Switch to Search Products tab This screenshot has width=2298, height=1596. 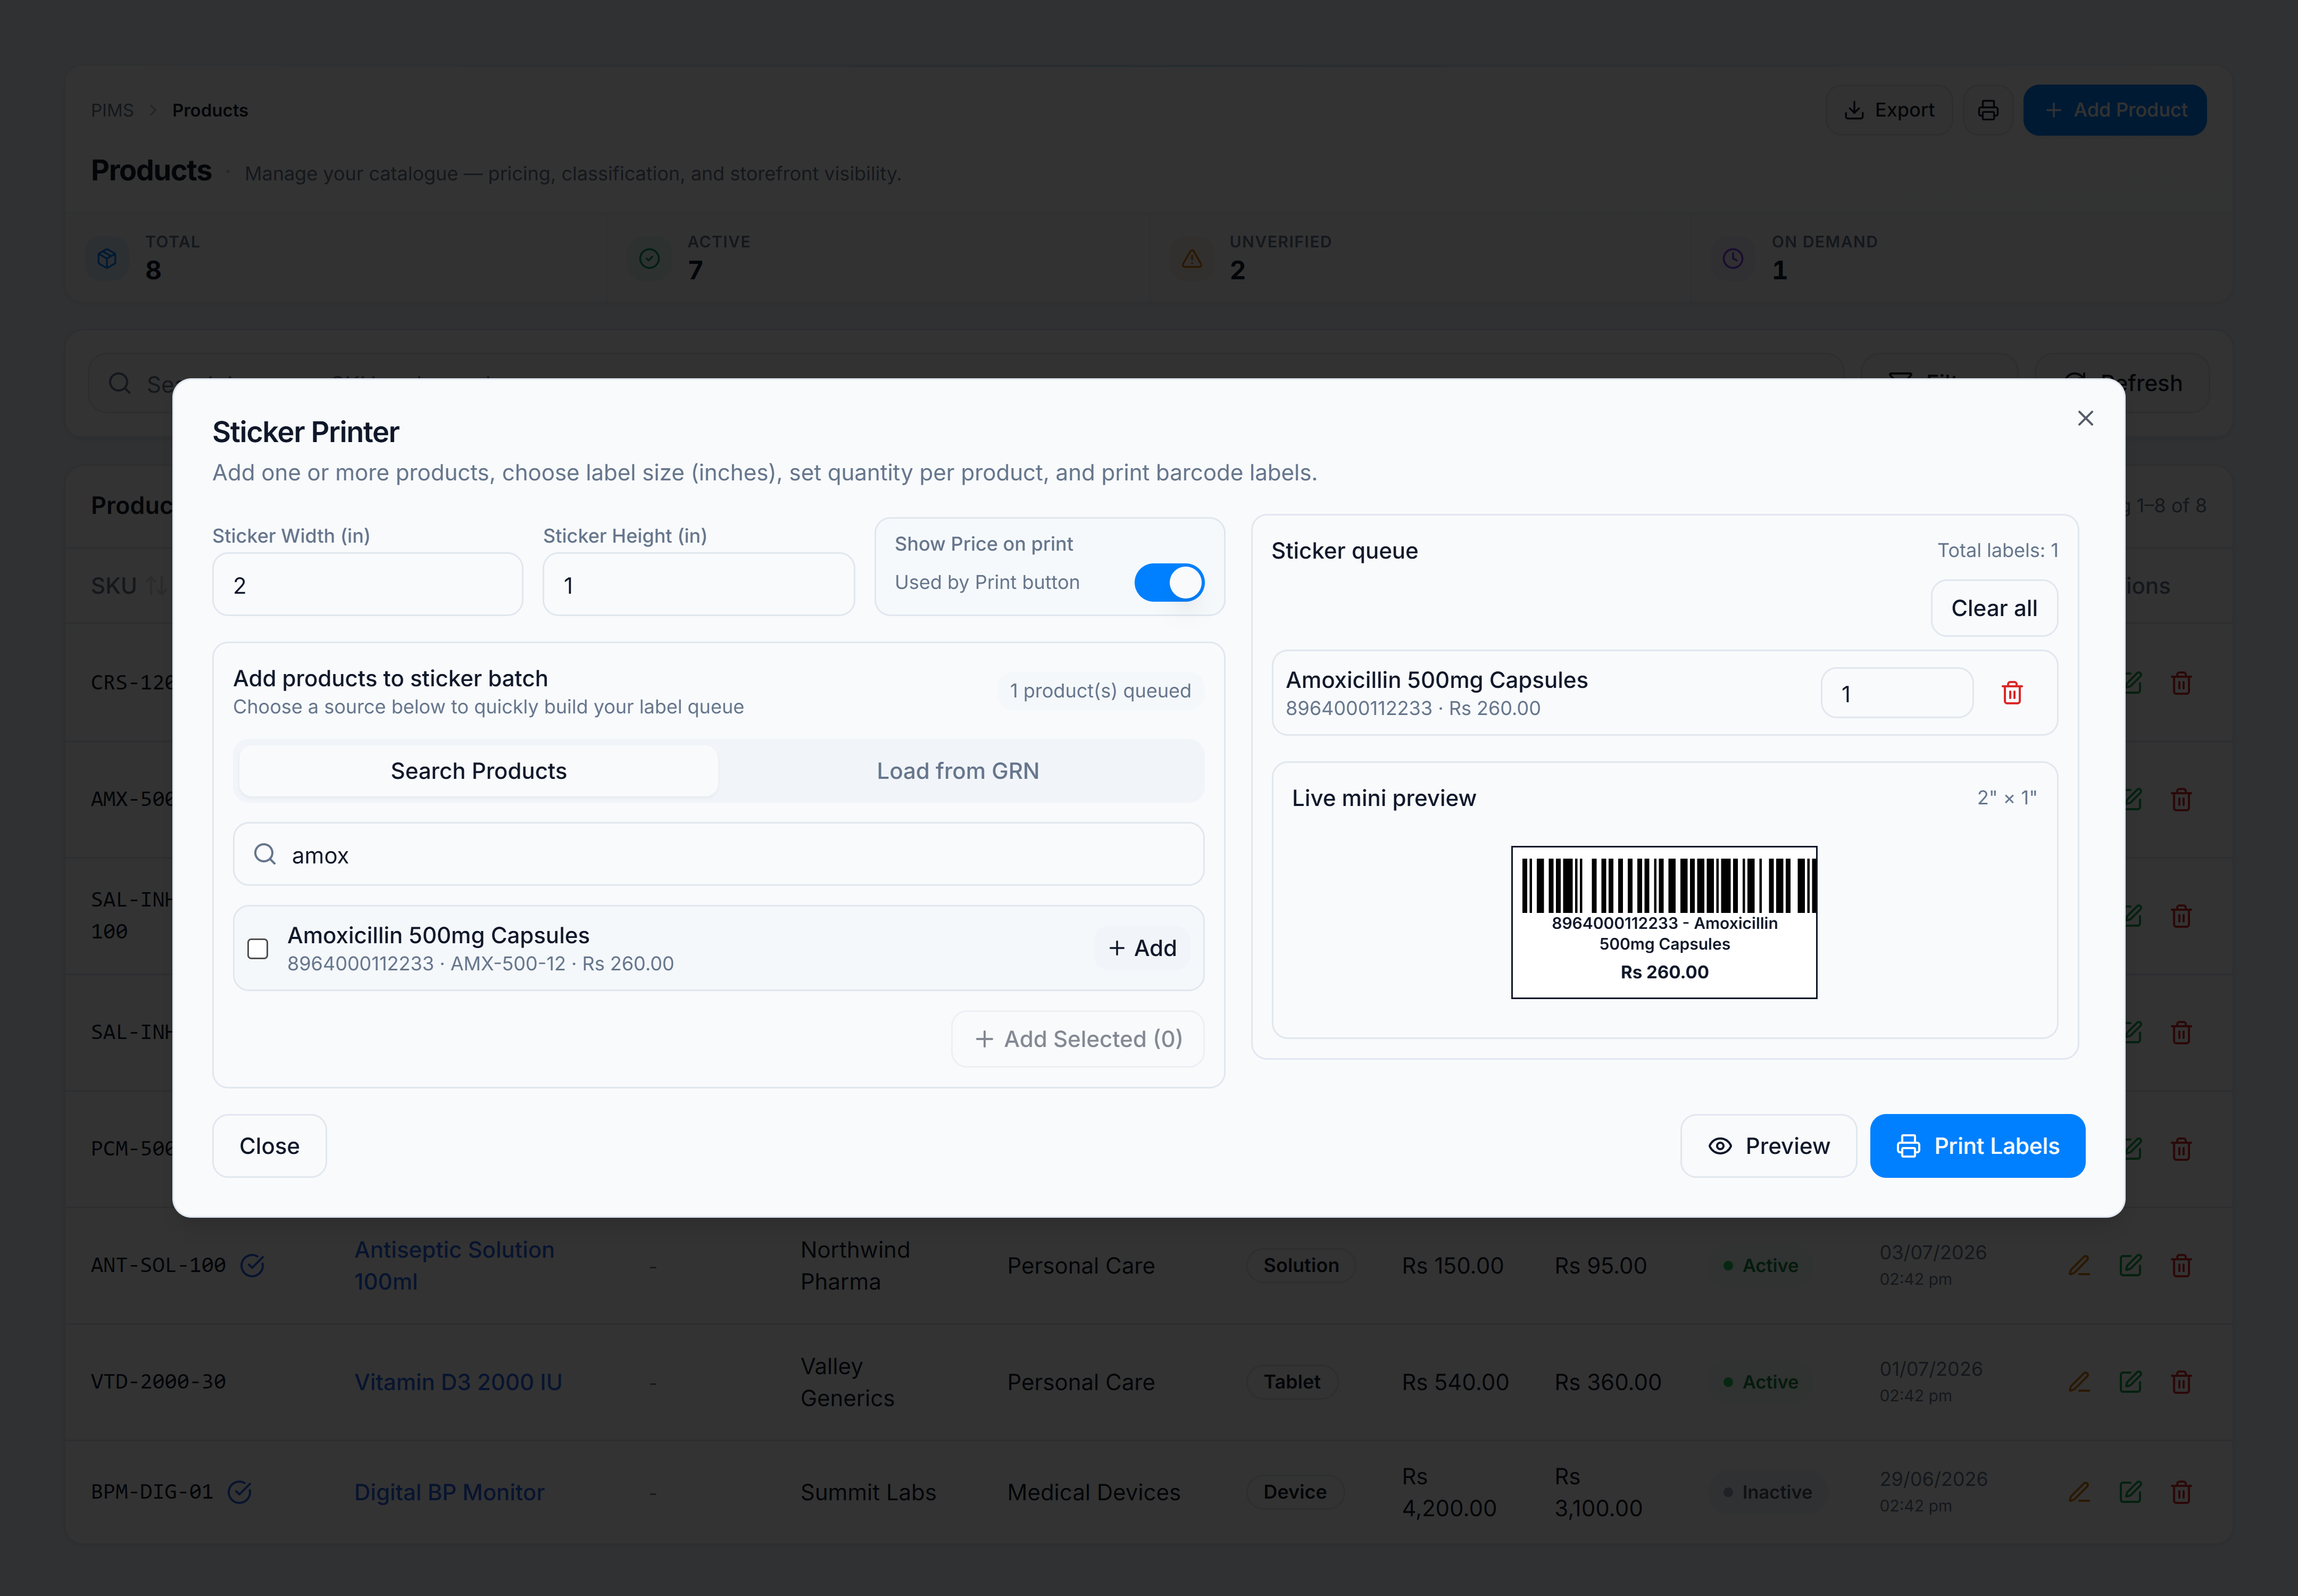[x=478, y=771]
